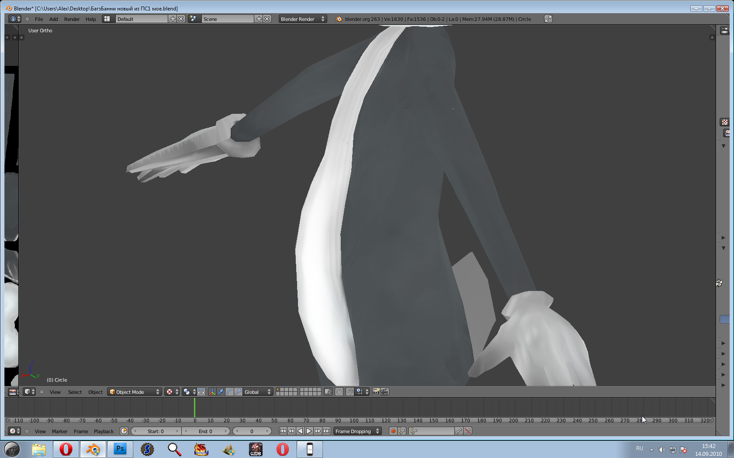Screen dimensions: 734x458
Task: Open the viewport shading selector
Action: point(172,392)
